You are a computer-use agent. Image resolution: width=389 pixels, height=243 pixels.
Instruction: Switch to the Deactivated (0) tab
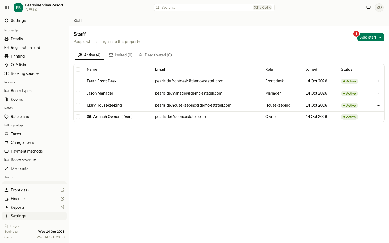click(155, 55)
